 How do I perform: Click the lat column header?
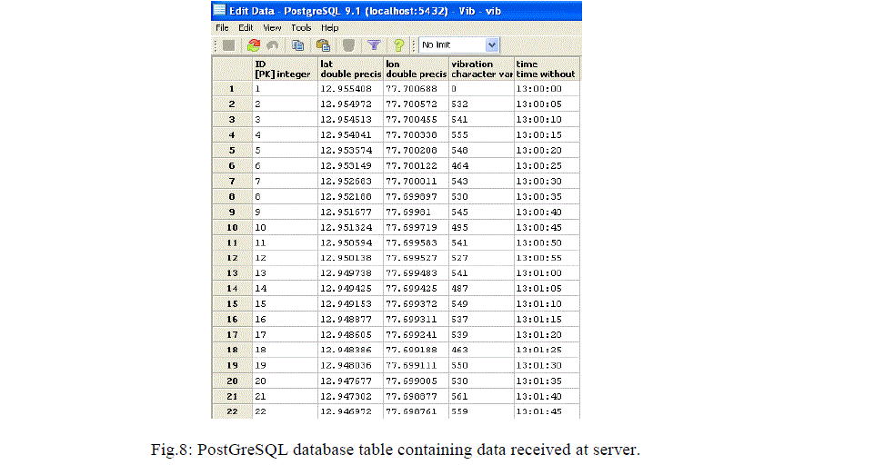click(x=349, y=69)
